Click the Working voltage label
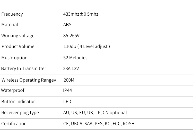The height and width of the screenshot is (138, 193). 18,36
